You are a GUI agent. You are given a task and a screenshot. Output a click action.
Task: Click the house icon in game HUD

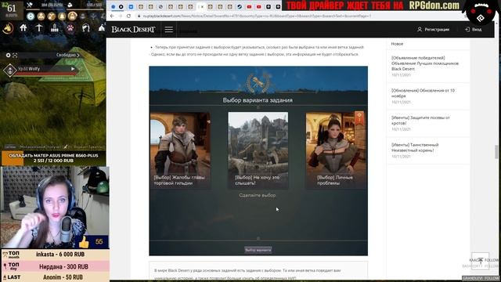pyautogui.click(x=23, y=28)
